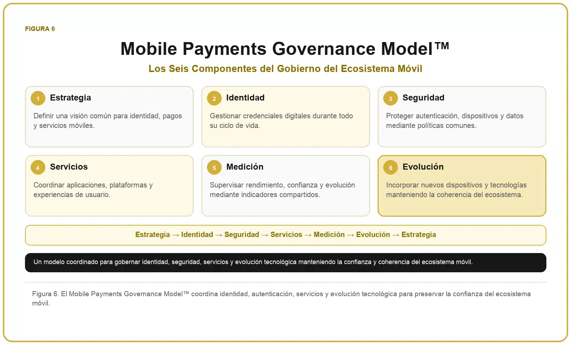Click the FIGURA 6 label
Viewport: 571px width, 345px height.
tap(40, 29)
